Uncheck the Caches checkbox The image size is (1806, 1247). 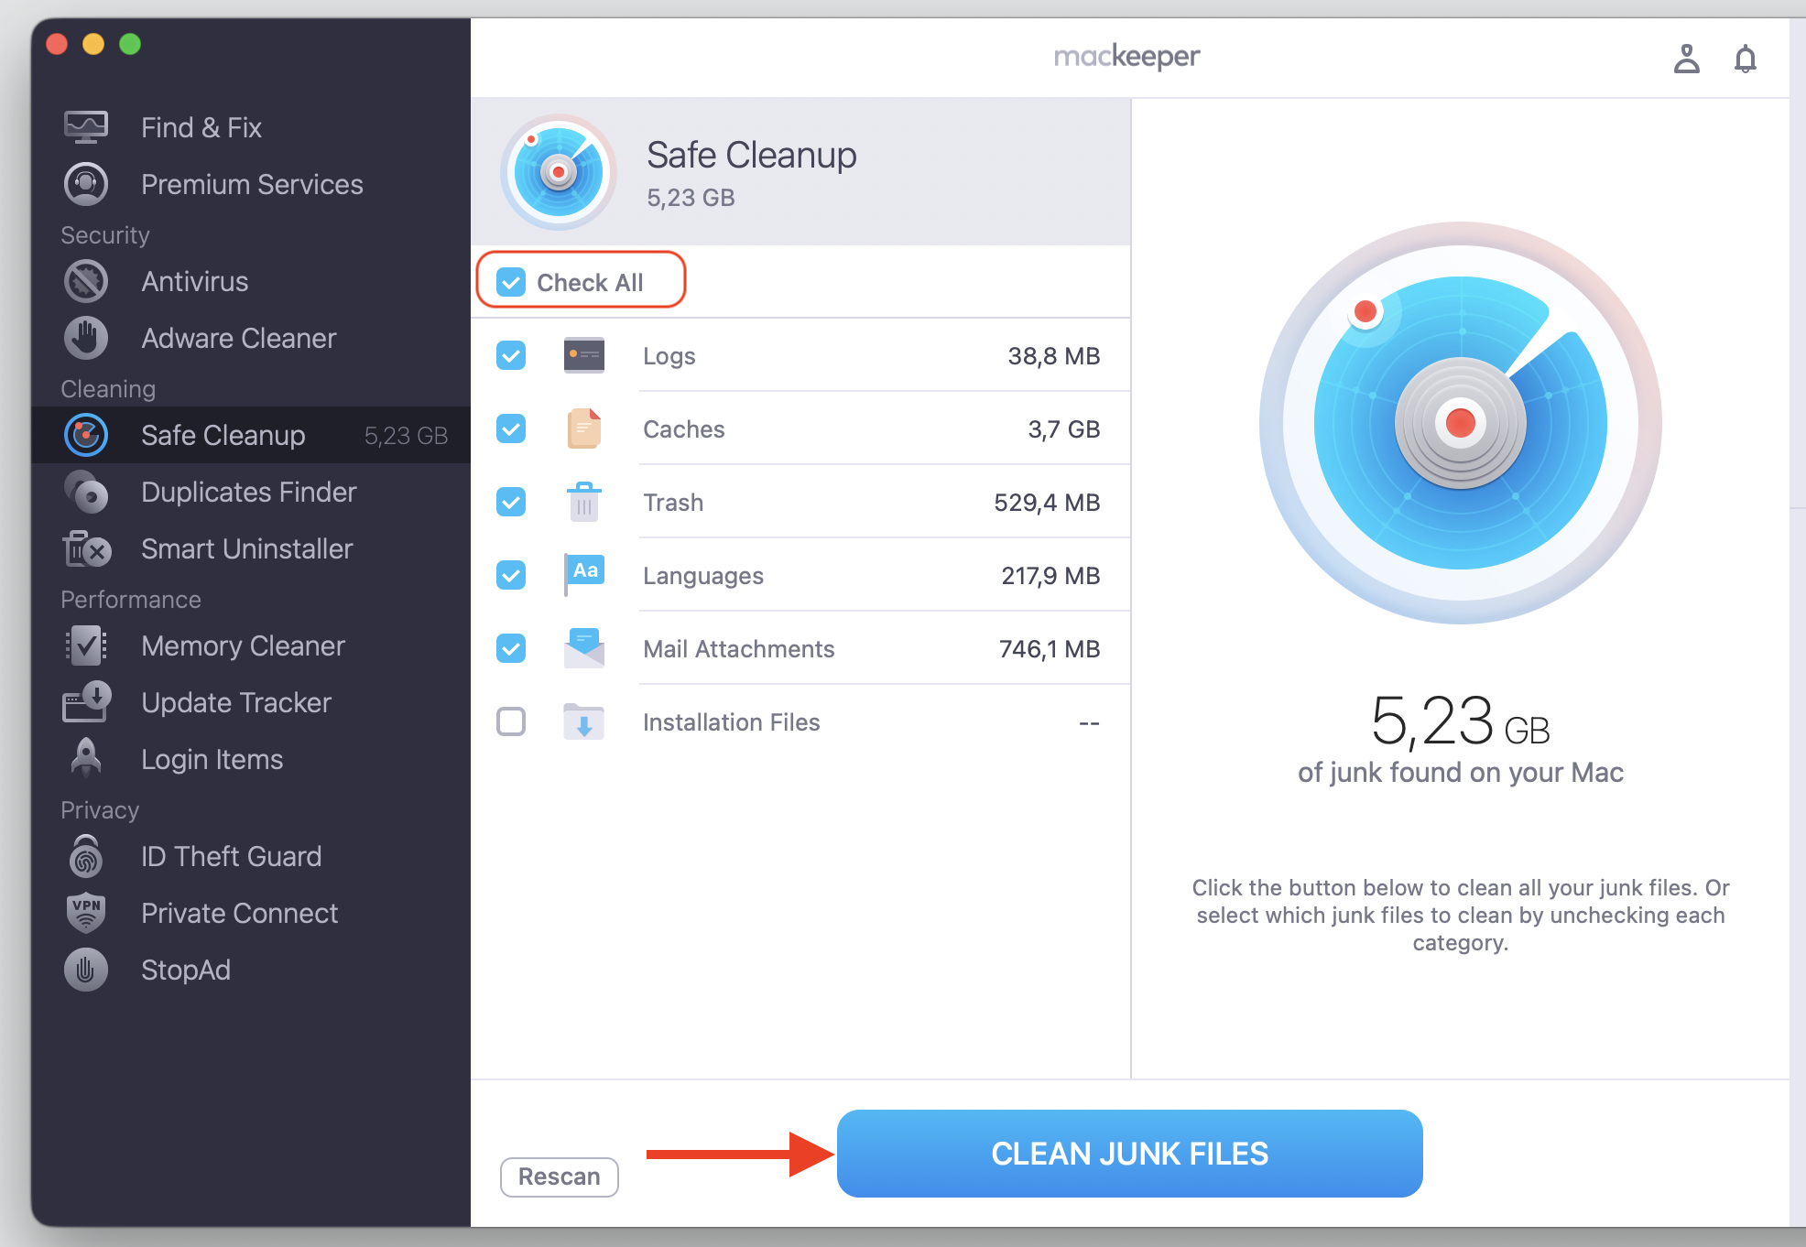coord(511,428)
